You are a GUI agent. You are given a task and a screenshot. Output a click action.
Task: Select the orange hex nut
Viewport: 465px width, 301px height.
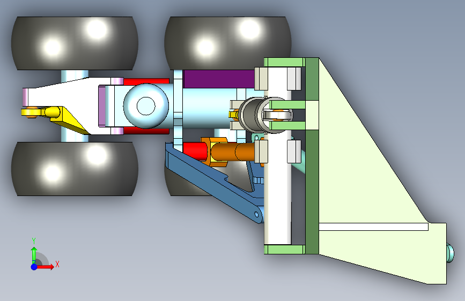(x=214, y=152)
